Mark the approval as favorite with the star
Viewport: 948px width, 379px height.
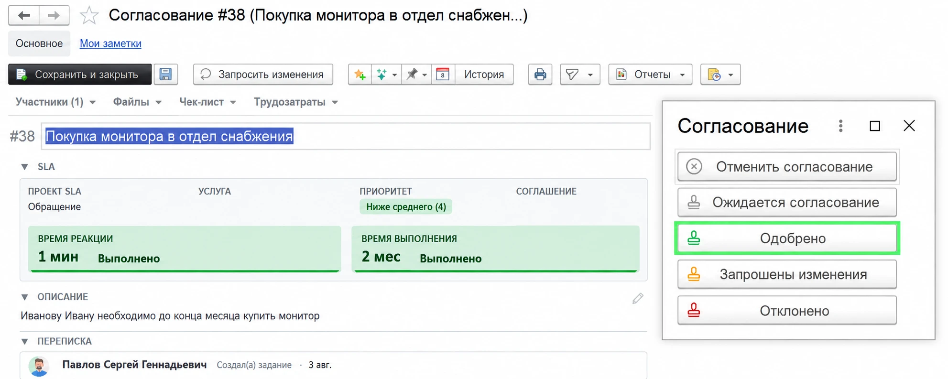tap(89, 15)
